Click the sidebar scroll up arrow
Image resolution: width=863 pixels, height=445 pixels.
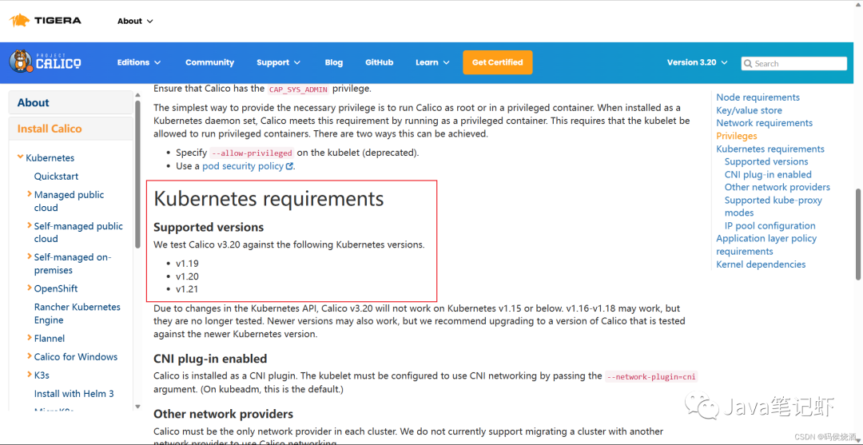coord(137,94)
